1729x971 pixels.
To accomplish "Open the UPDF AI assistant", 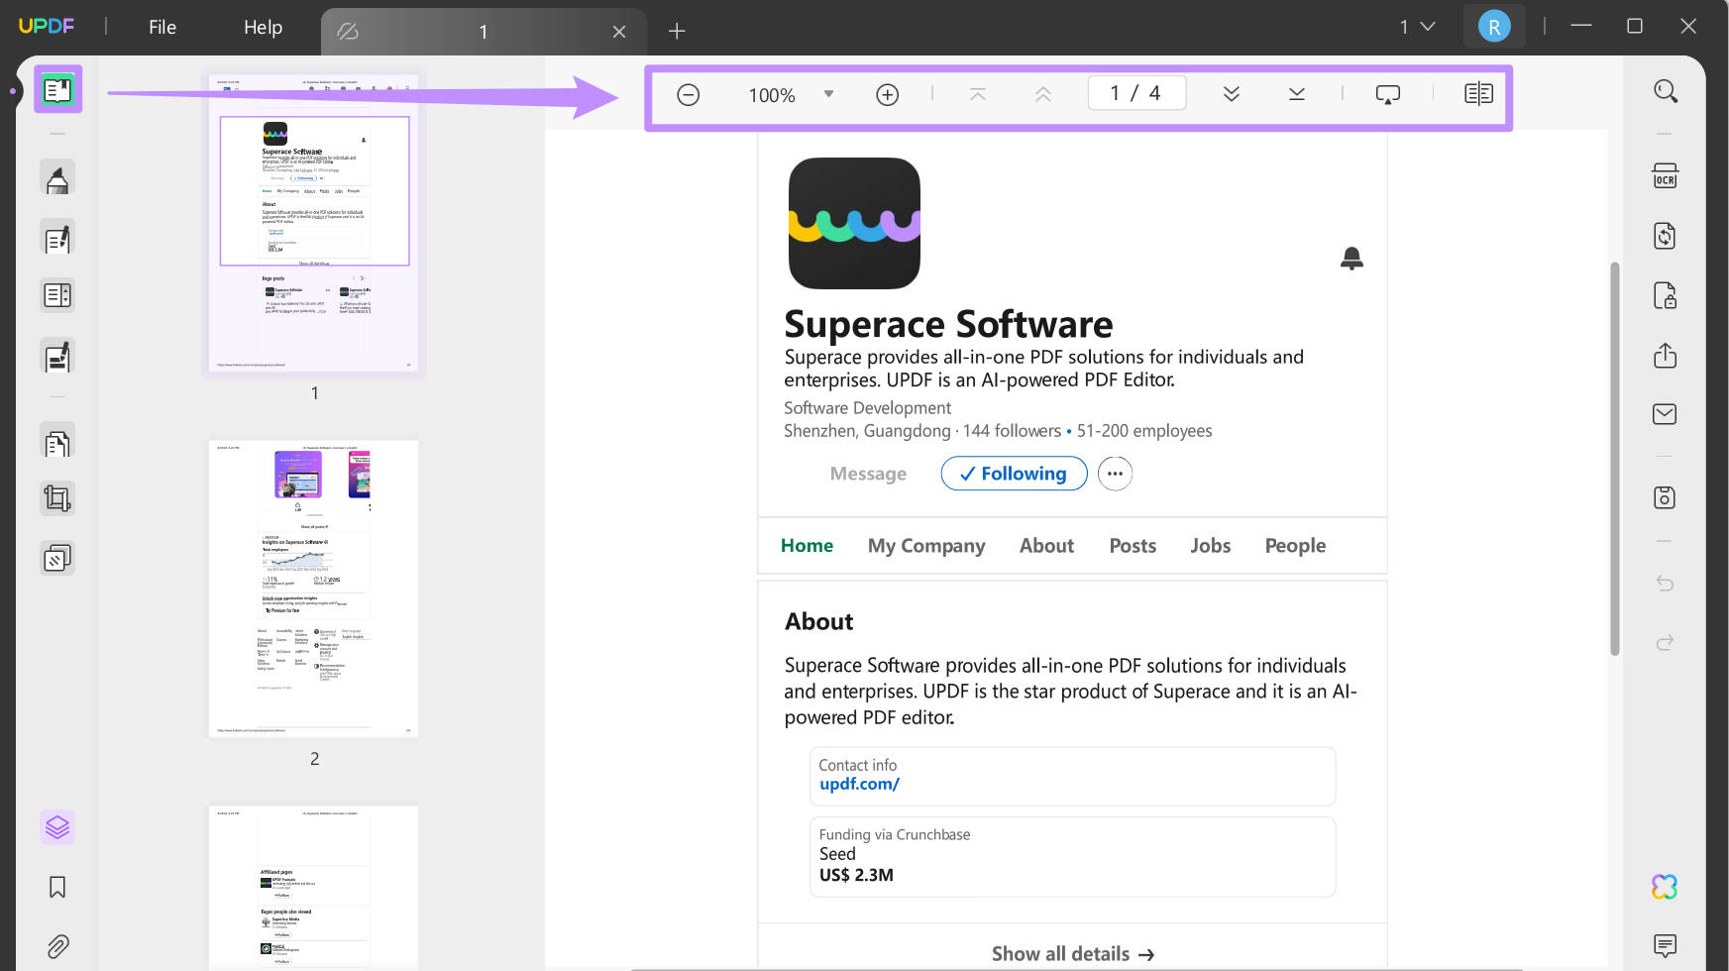I will (1666, 887).
